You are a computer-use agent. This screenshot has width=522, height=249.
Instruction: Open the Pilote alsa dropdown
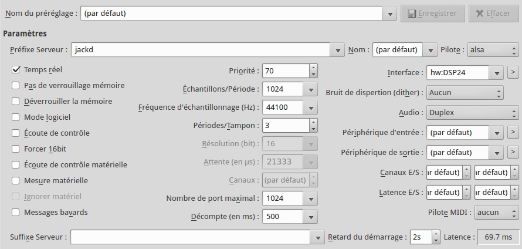pos(494,50)
